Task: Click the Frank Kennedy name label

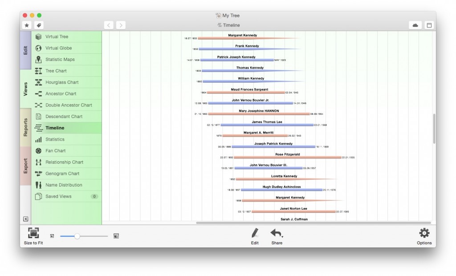Action: 247,46
